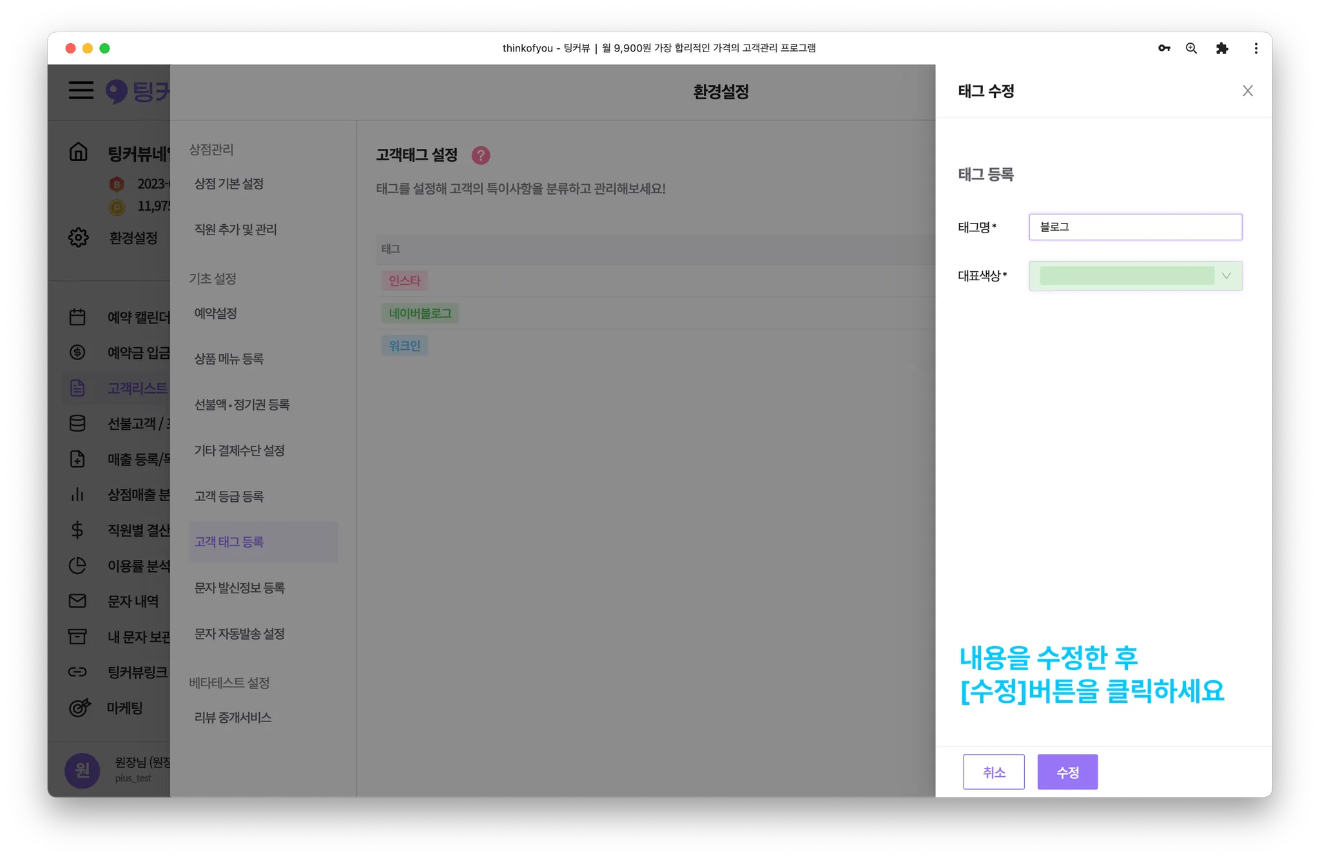The width and height of the screenshot is (1320, 860).
Task: Select the 네이버블로그 tag
Action: point(420,313)
